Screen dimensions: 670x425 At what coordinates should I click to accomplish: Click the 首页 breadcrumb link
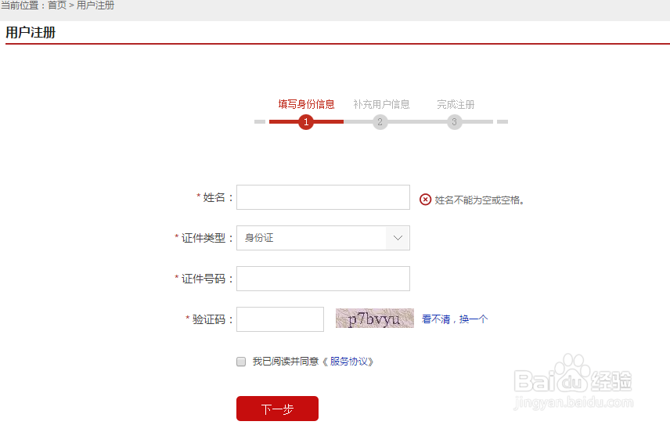(57, 5)
